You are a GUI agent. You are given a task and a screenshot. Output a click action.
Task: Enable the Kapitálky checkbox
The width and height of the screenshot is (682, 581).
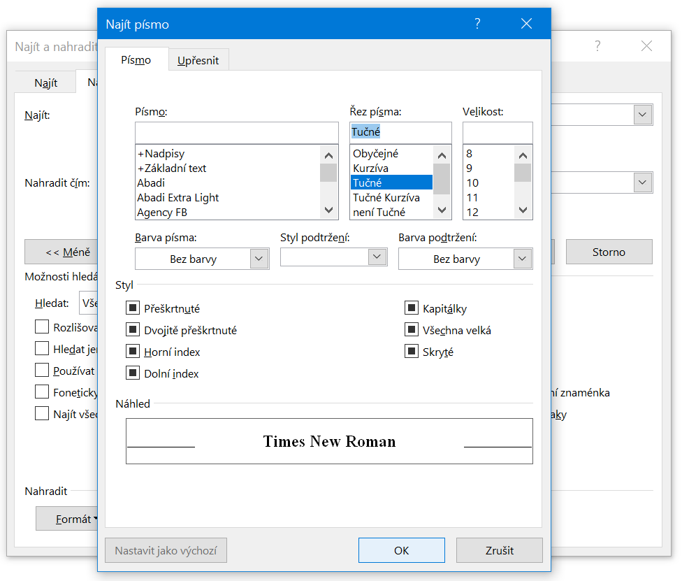pyautogui.click(x=412, y=308)
